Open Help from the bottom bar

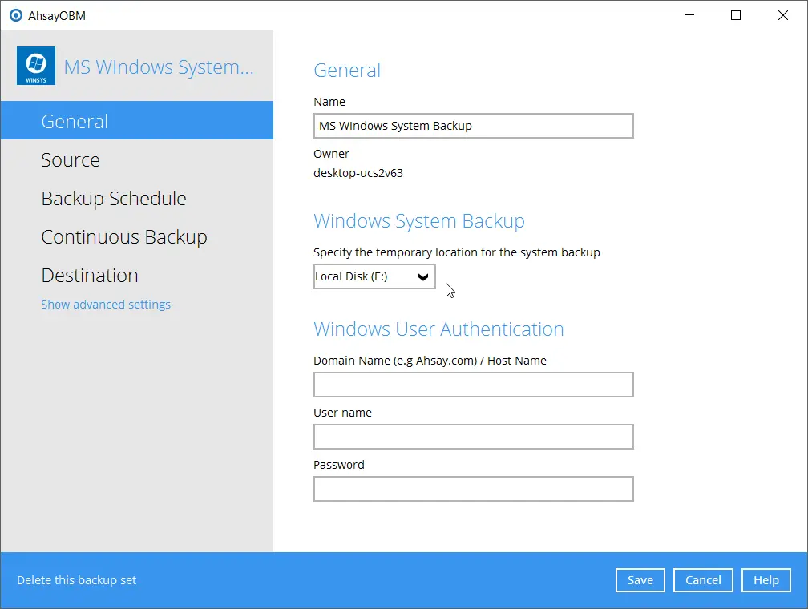click(766, 580)
